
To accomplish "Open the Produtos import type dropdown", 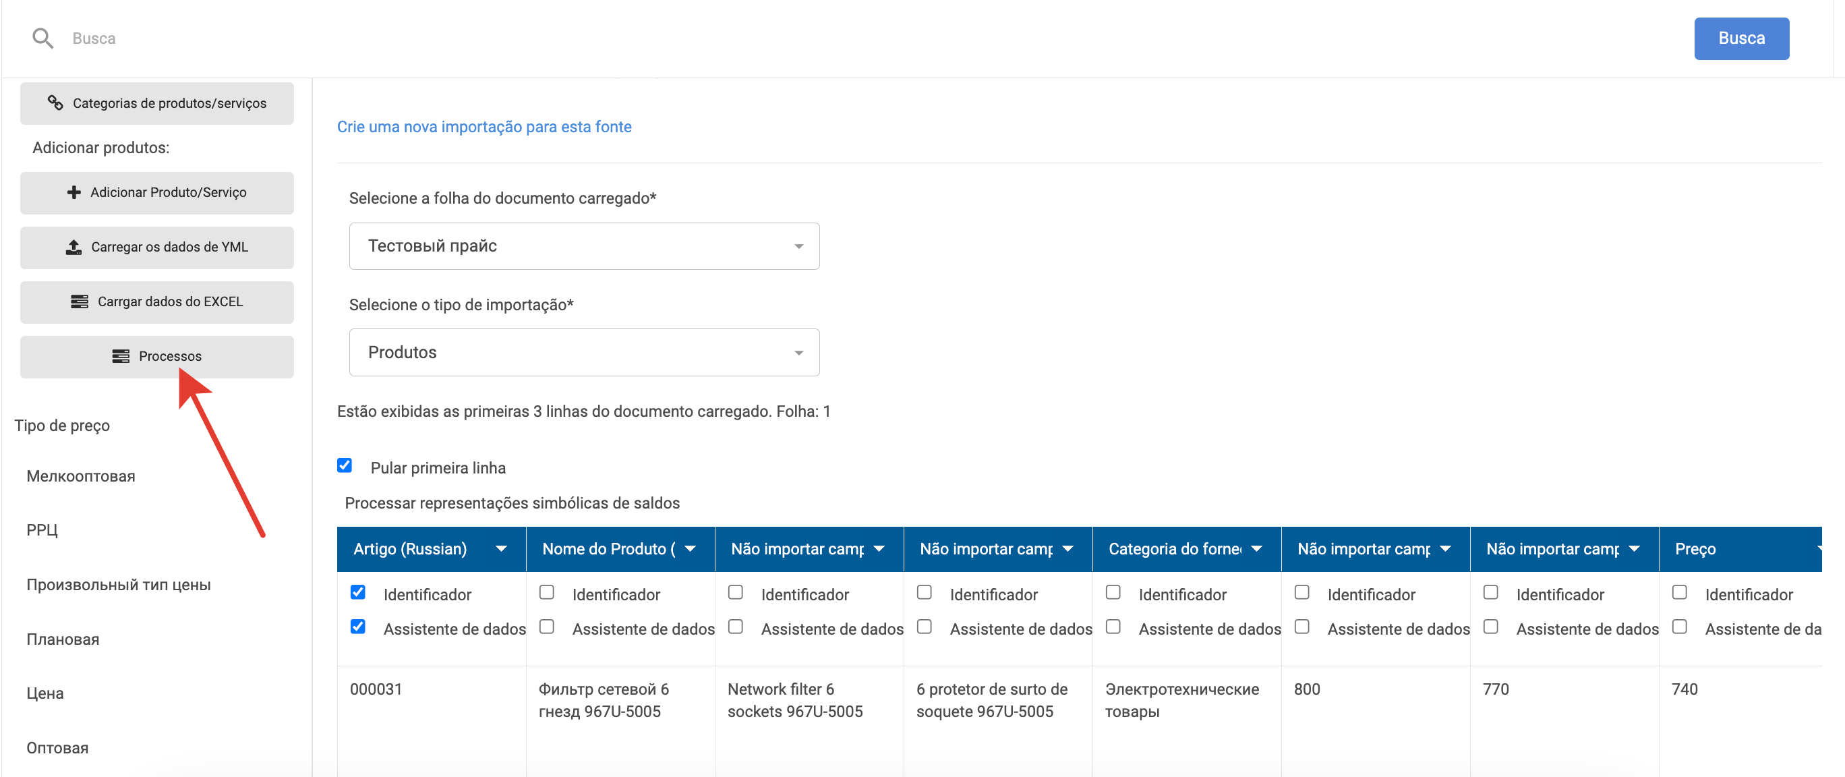I will point(584,352).
